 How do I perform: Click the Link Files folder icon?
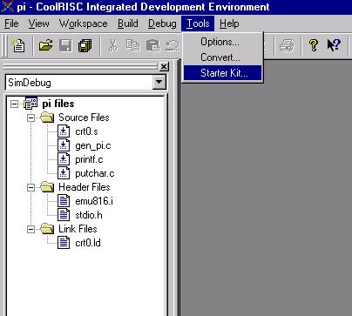47,229
